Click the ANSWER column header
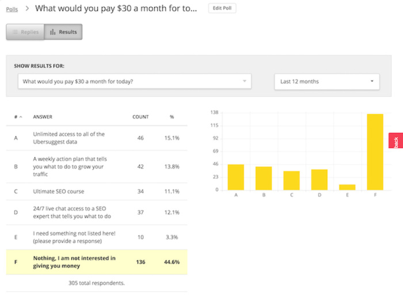Viewport: 403px width, 296px height. coord(43,117)
